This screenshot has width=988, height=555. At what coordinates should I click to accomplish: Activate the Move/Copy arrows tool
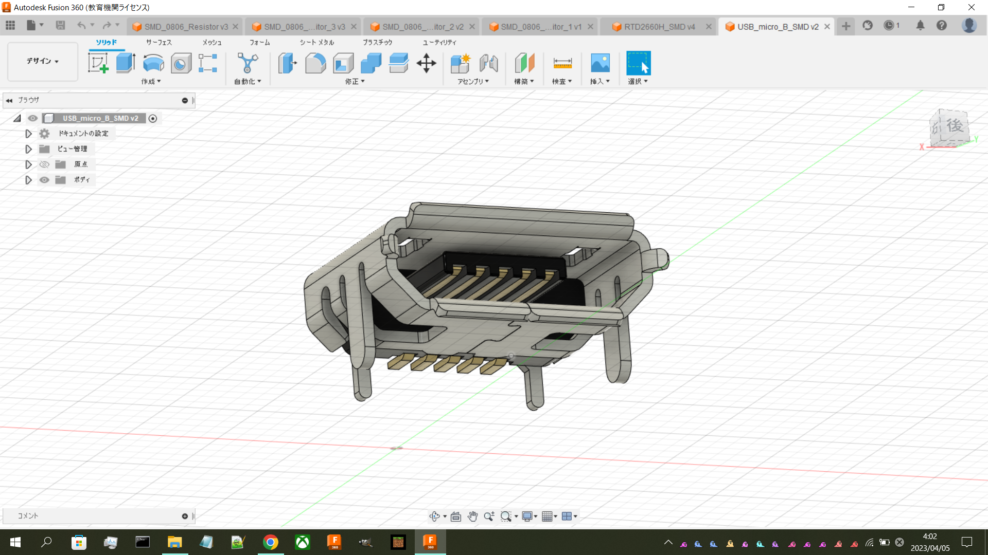(x=426, y=63)
